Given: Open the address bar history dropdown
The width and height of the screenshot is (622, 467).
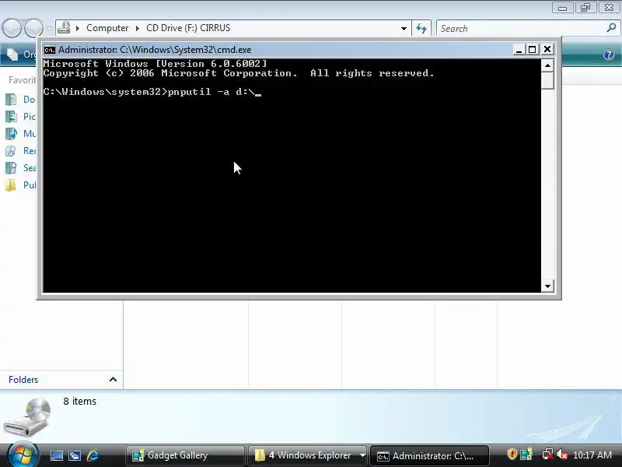Looking at the screenshot, I should [x=404, y=29].
